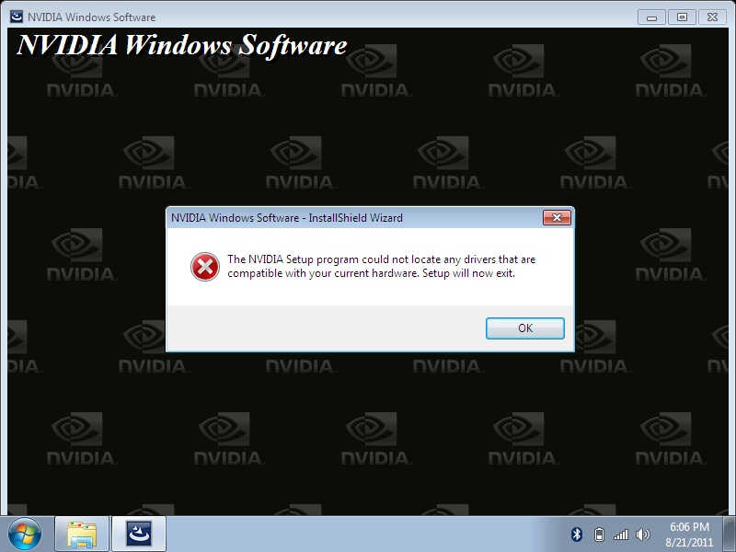The width and height of the screenshot is (736, 552).
Task: Select the InstallShield setup taskbar icon
Action: [x=139, y=535]
